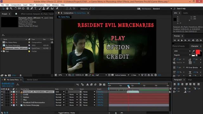Click the take snapshot camera icon
The image size is (203, 114).
[x=86, y=75]
